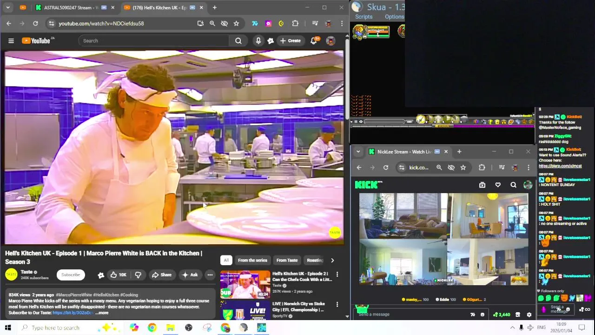
Task: Open Skua Scripts menu
Action: 364,17
